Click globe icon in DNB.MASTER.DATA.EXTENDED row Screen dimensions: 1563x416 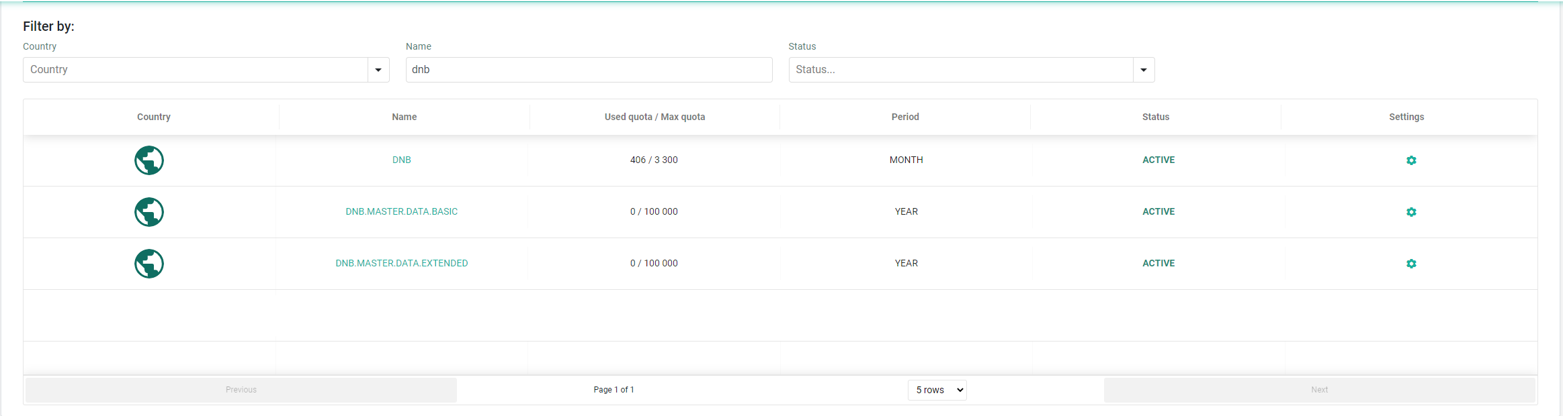coord(149,264)
